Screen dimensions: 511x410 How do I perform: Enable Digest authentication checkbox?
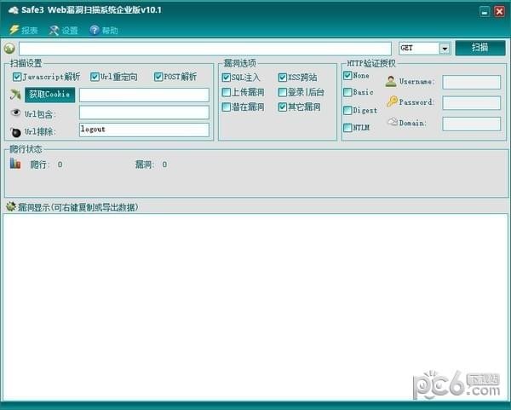(347, 110)
